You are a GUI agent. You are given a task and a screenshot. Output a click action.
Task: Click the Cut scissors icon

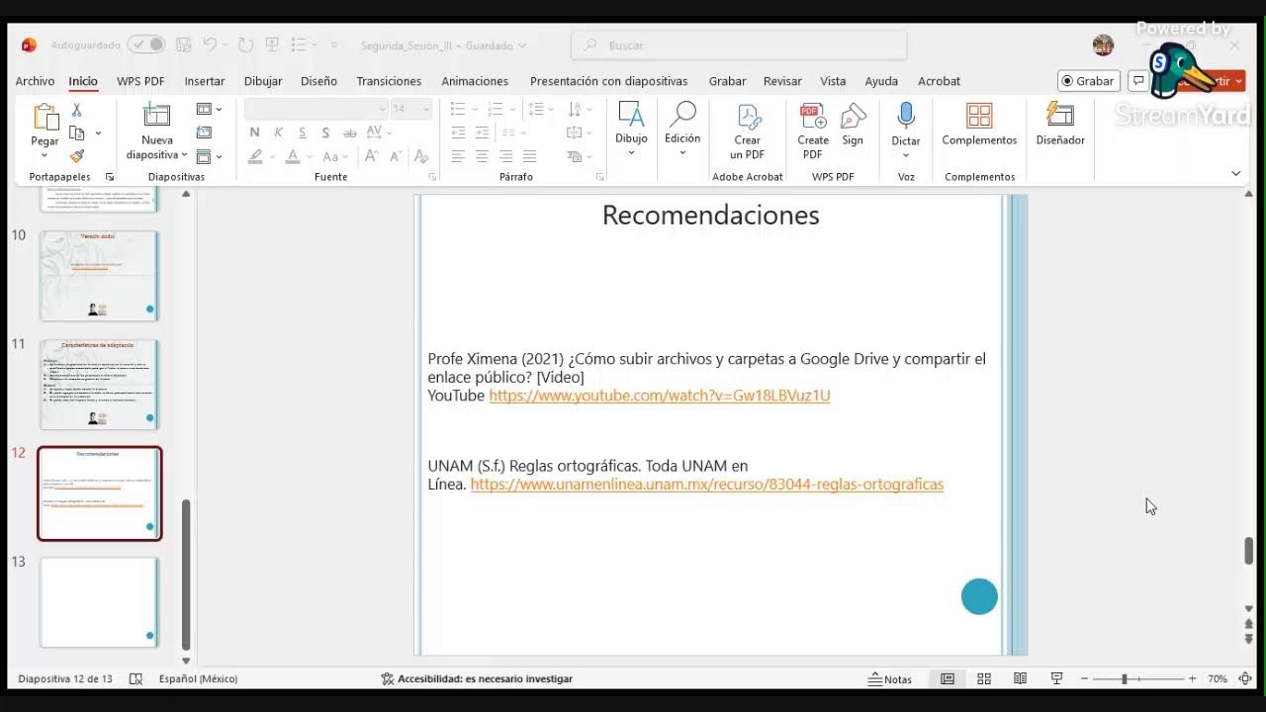77,110
